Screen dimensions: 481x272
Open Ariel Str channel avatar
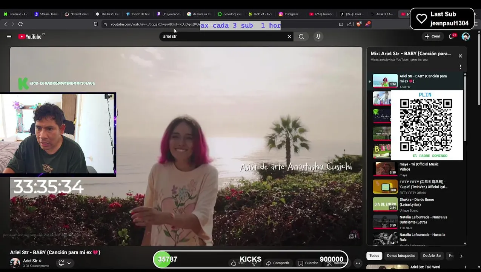(x=15, y=263)
